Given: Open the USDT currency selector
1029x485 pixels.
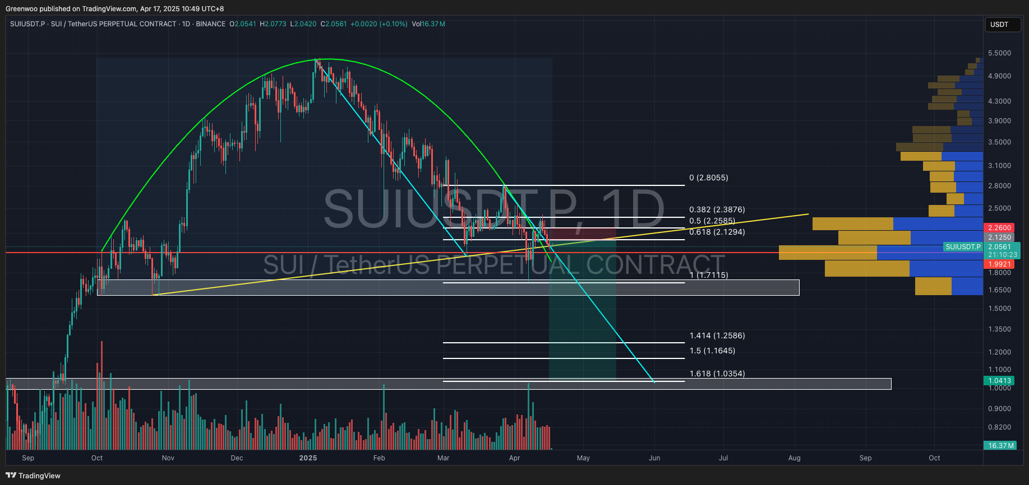Looking at the screenshot, I should [1002, 25].
